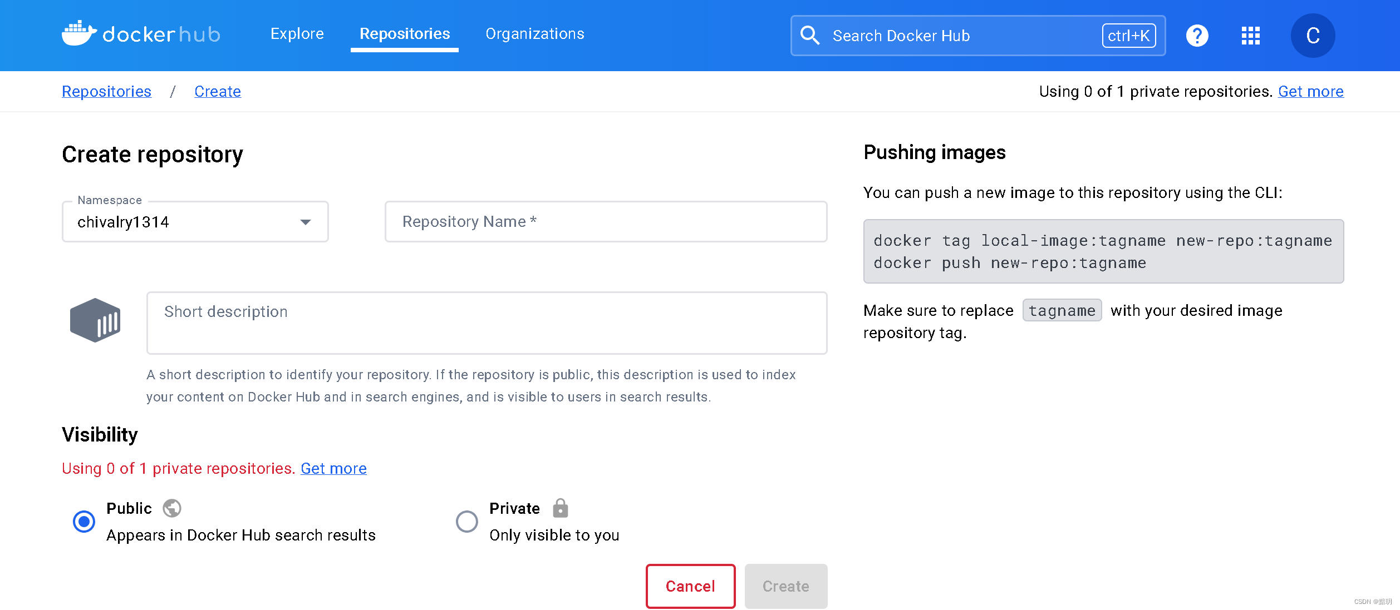The width and height of the screenshot is (1400, 610).
Task: Click the Visibility section heading
Action: [x=100, y=434]
